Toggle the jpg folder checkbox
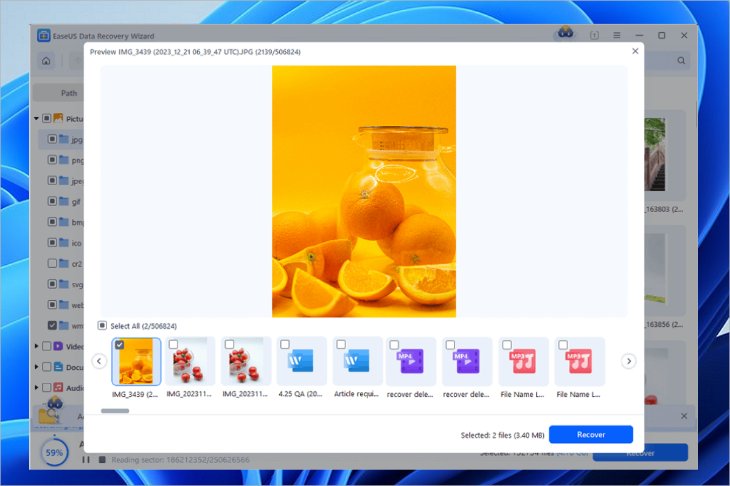This screenshot has width=730, height=486. click(52, 139)
